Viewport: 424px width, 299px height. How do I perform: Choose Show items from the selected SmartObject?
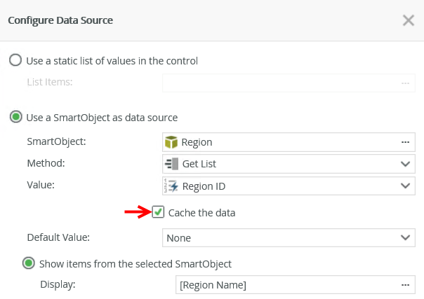tap(29, 264)
